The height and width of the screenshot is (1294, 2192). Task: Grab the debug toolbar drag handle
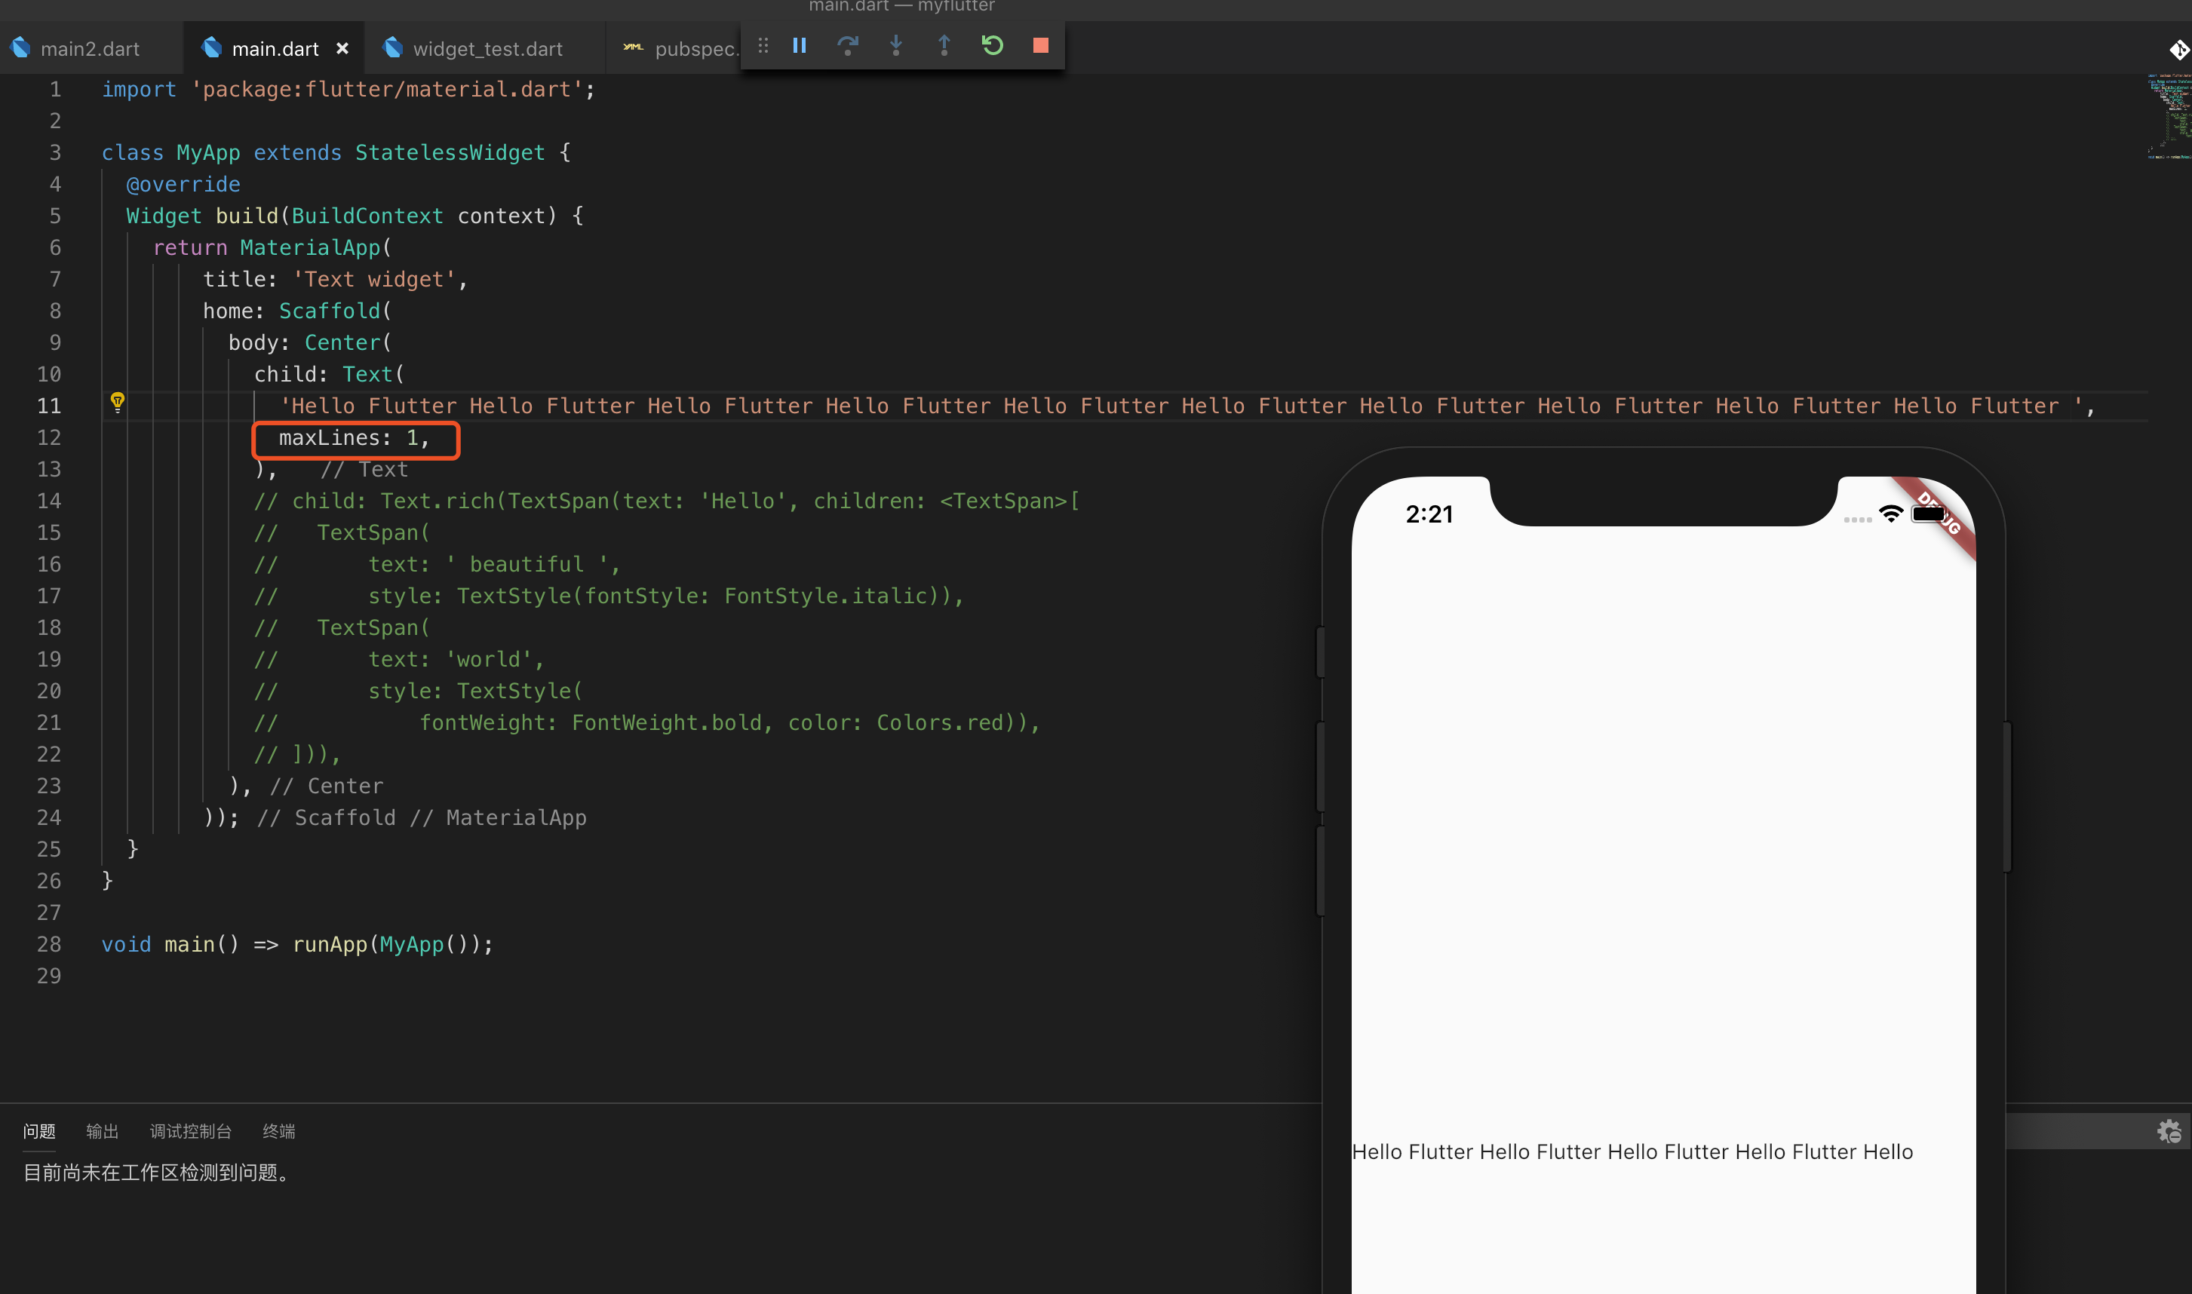(x=763, y=45)
